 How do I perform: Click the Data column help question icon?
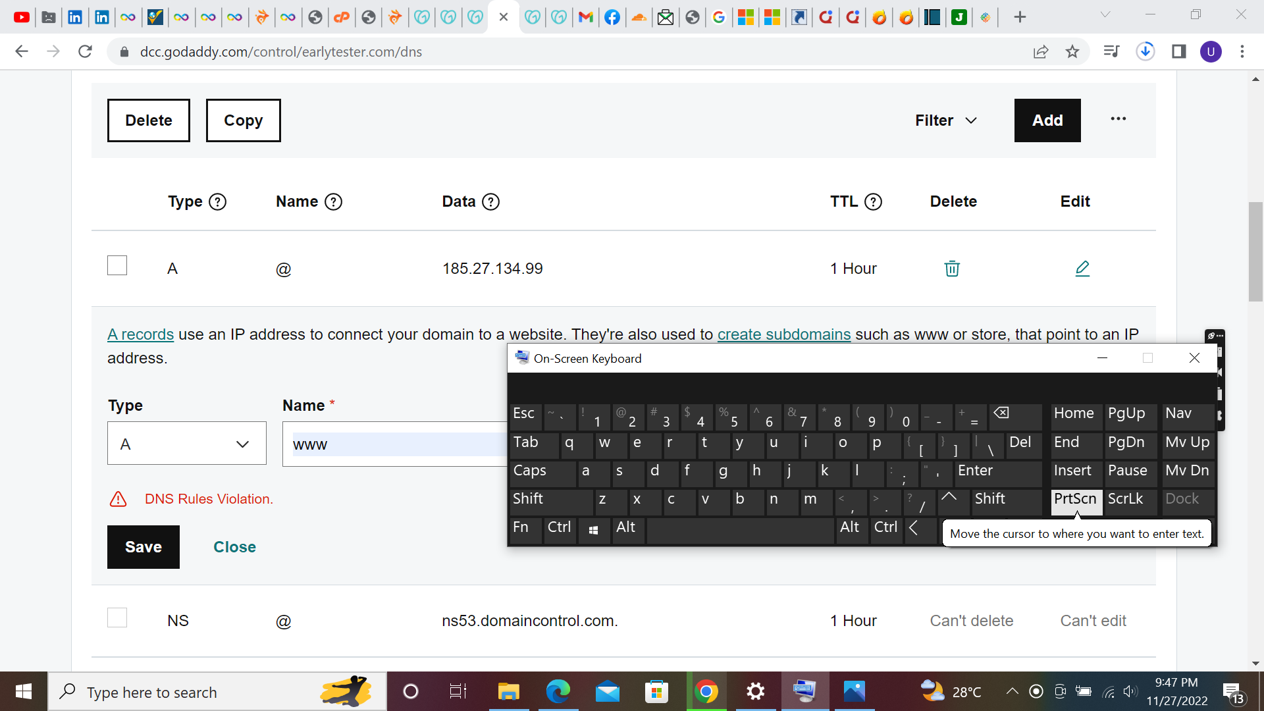pyautogui.click(x=490, y=202)
